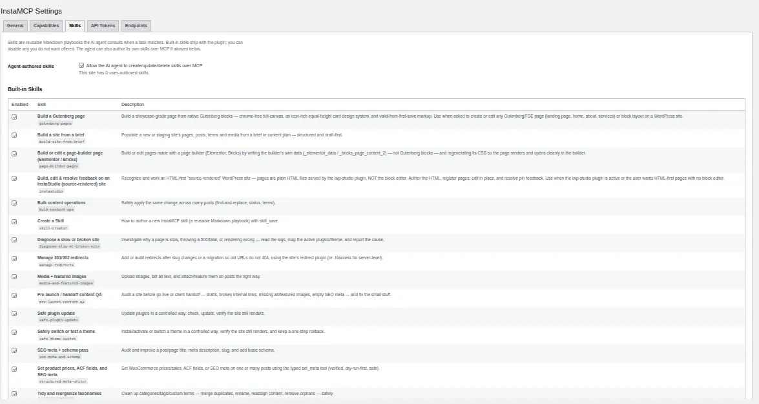Screen dimensions: 759x404
Task: Uncheck the Build a site from a brief skill
Action: click(x=14, y=135)
